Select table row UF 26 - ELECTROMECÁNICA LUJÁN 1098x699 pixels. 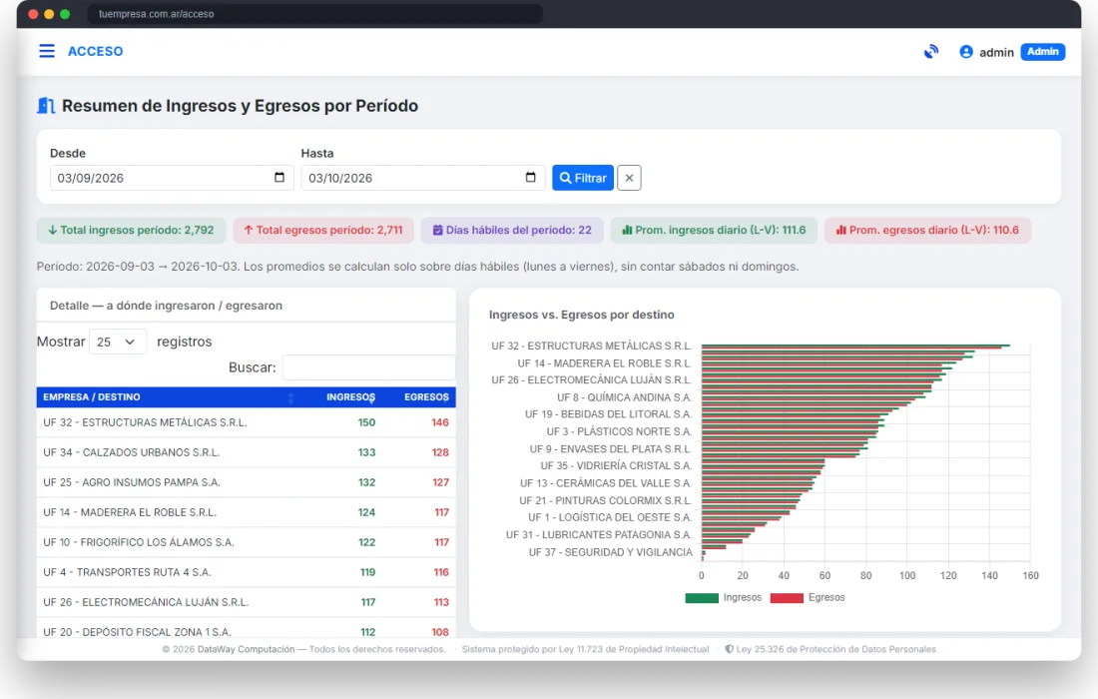point(246,602)
